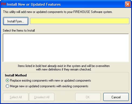Click the Select All button

pyautogui.click(x=16, y=97)
